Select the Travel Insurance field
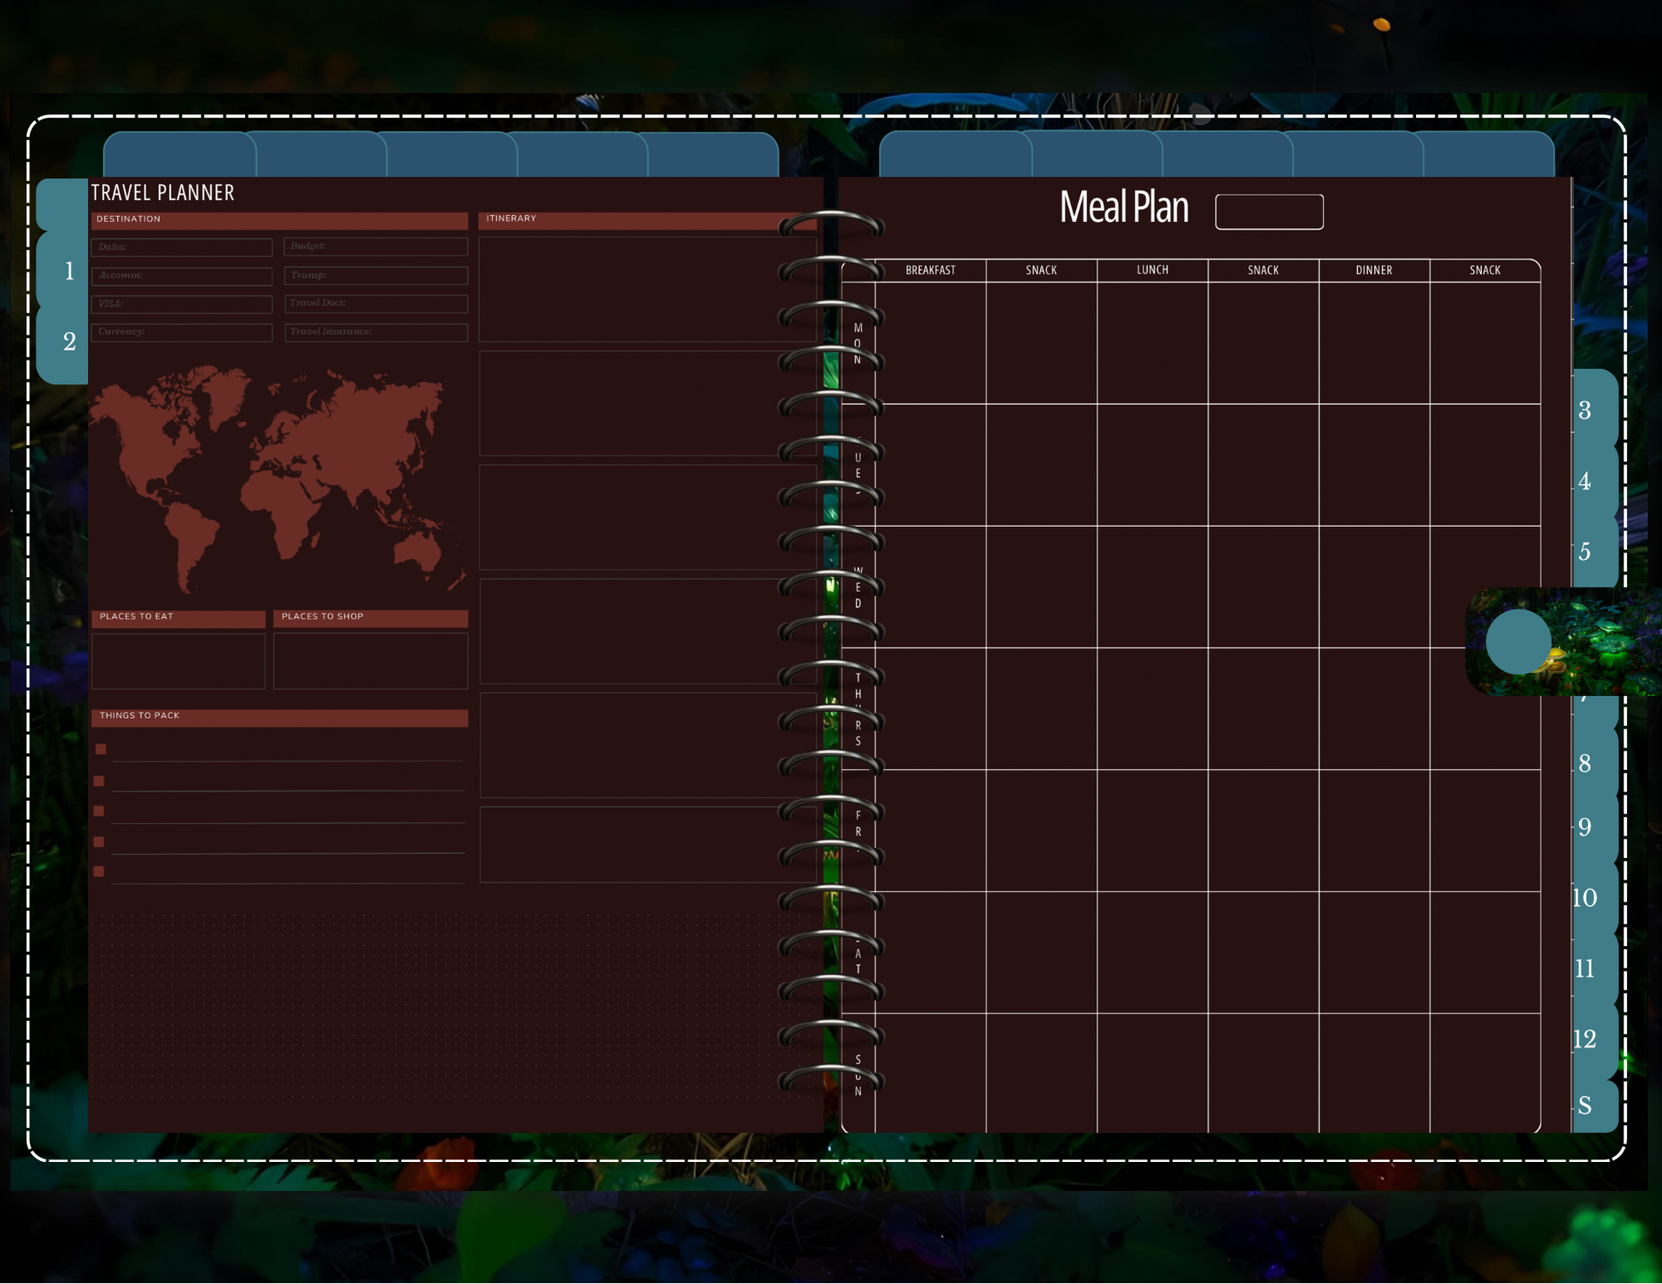Image resolution: width=1662 pixels, height=1284 pixels. click(376, 331)
